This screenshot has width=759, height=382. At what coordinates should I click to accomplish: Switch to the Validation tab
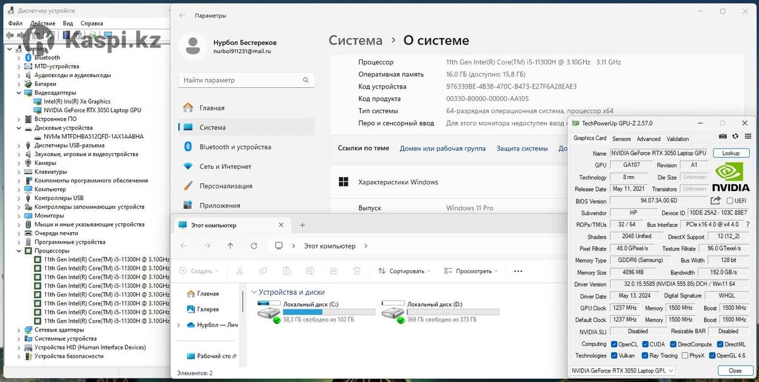pos(677,139)
